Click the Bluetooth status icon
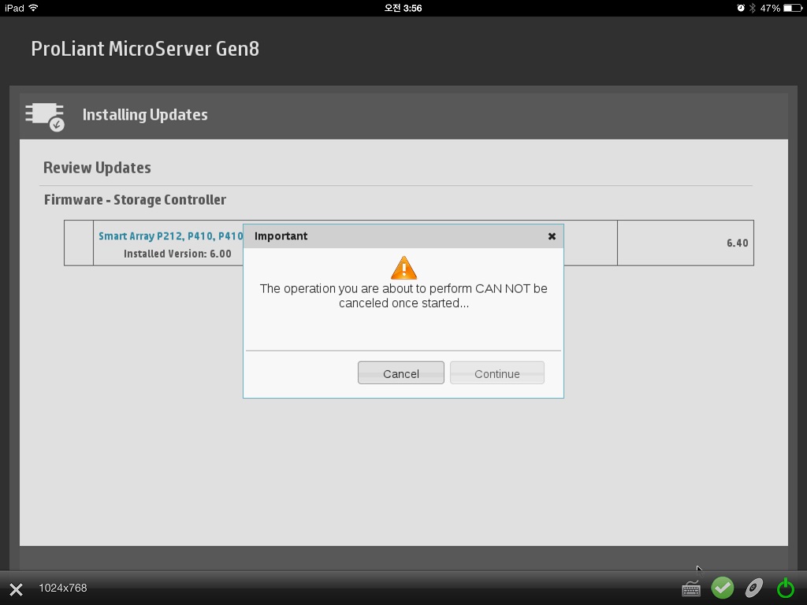 (752, 8)
